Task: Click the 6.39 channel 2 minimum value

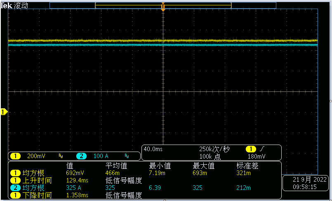Action: tap(155, 188)
